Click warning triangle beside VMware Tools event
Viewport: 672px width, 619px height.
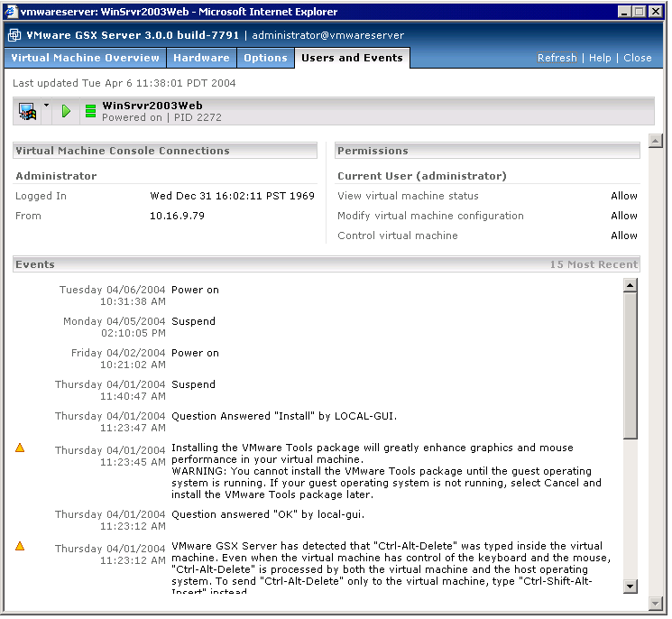coord(20,448)
